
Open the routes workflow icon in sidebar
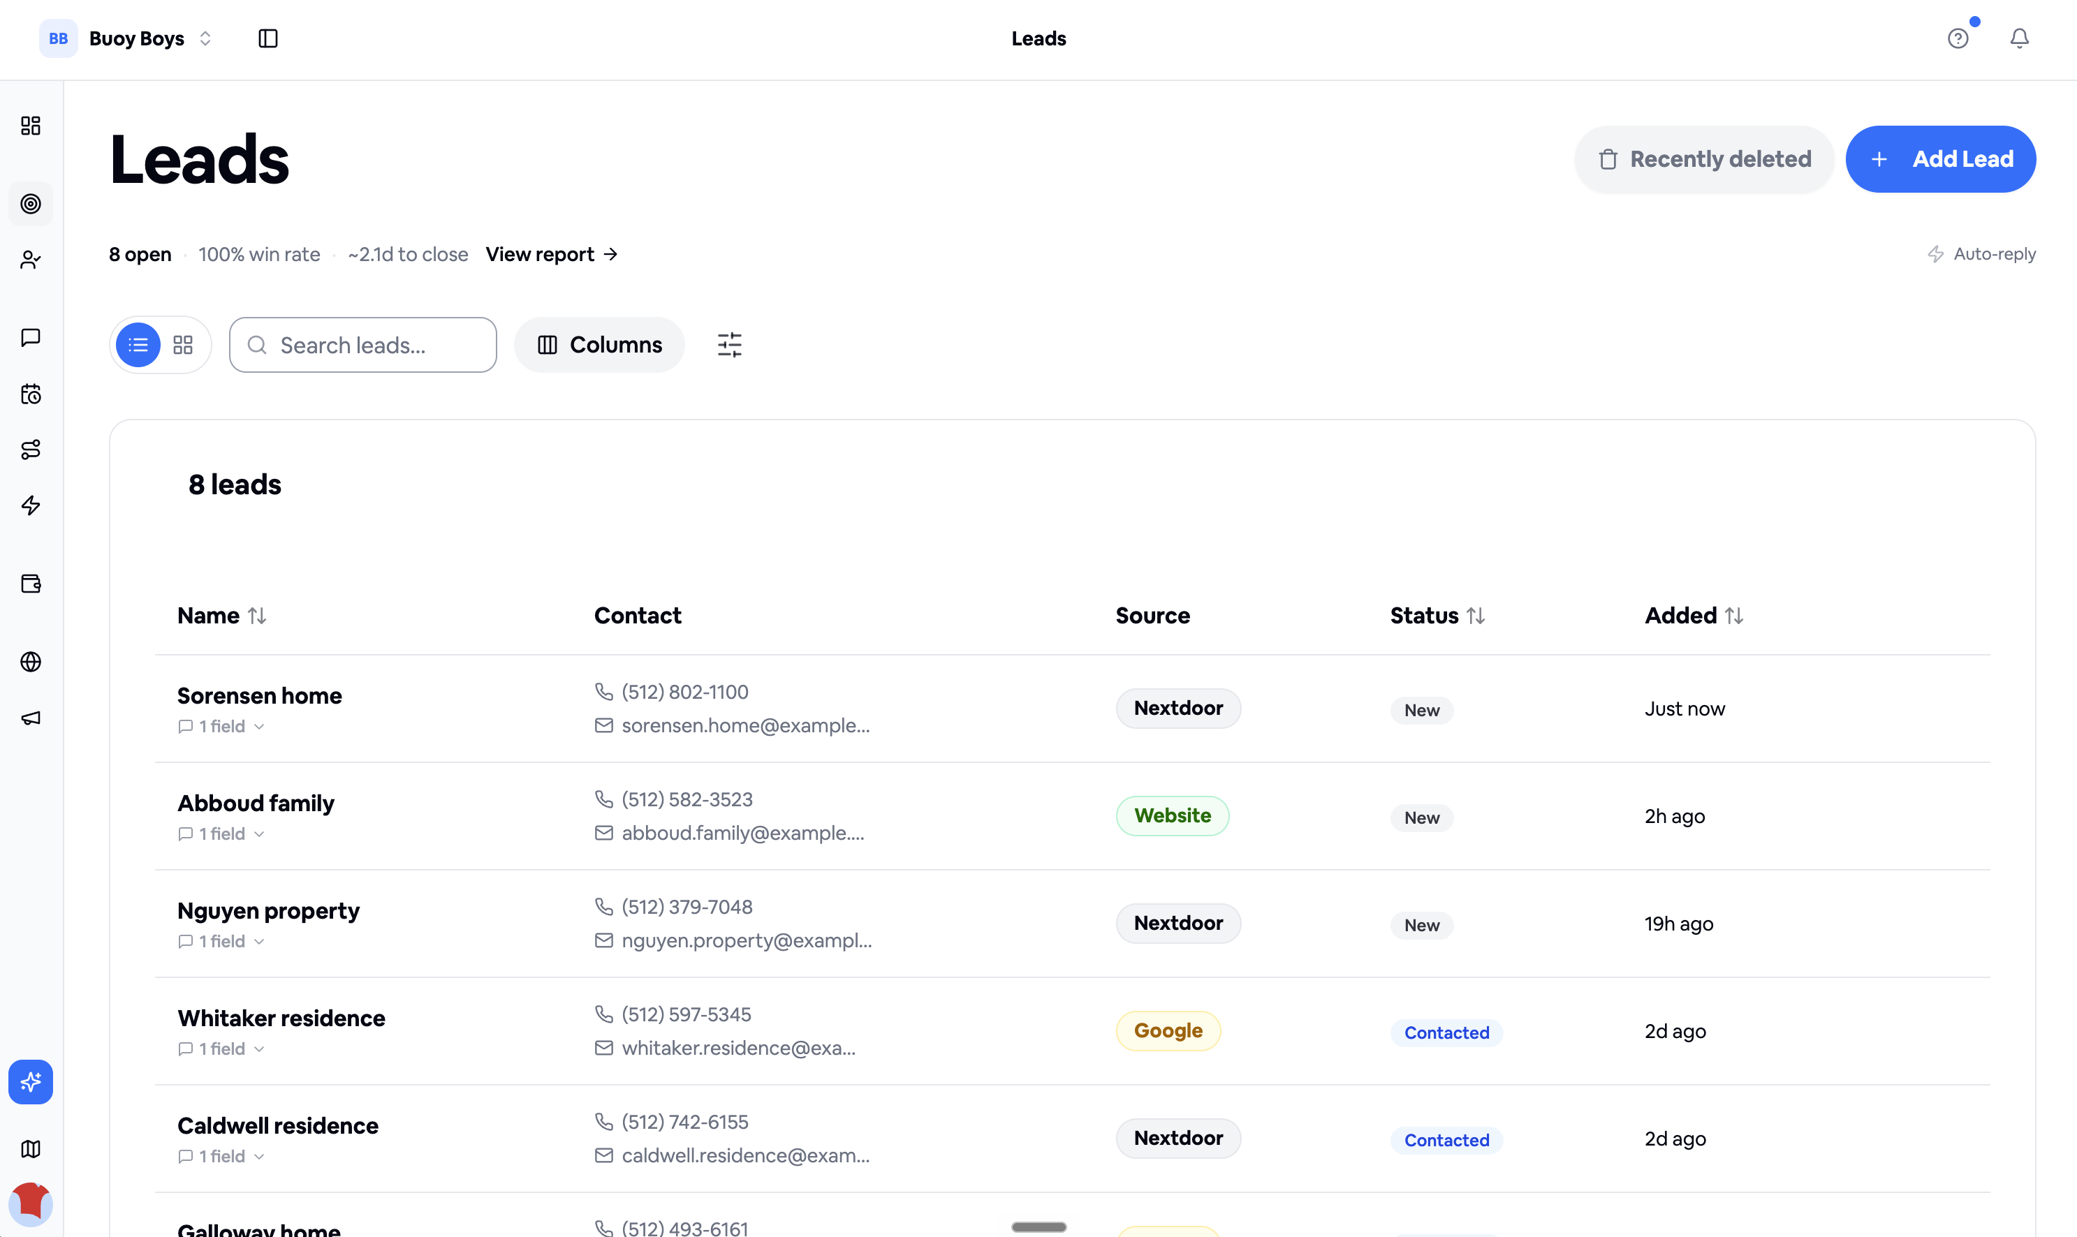(31, 450)
